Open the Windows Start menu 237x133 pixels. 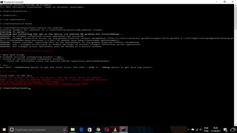coord(4,129)
